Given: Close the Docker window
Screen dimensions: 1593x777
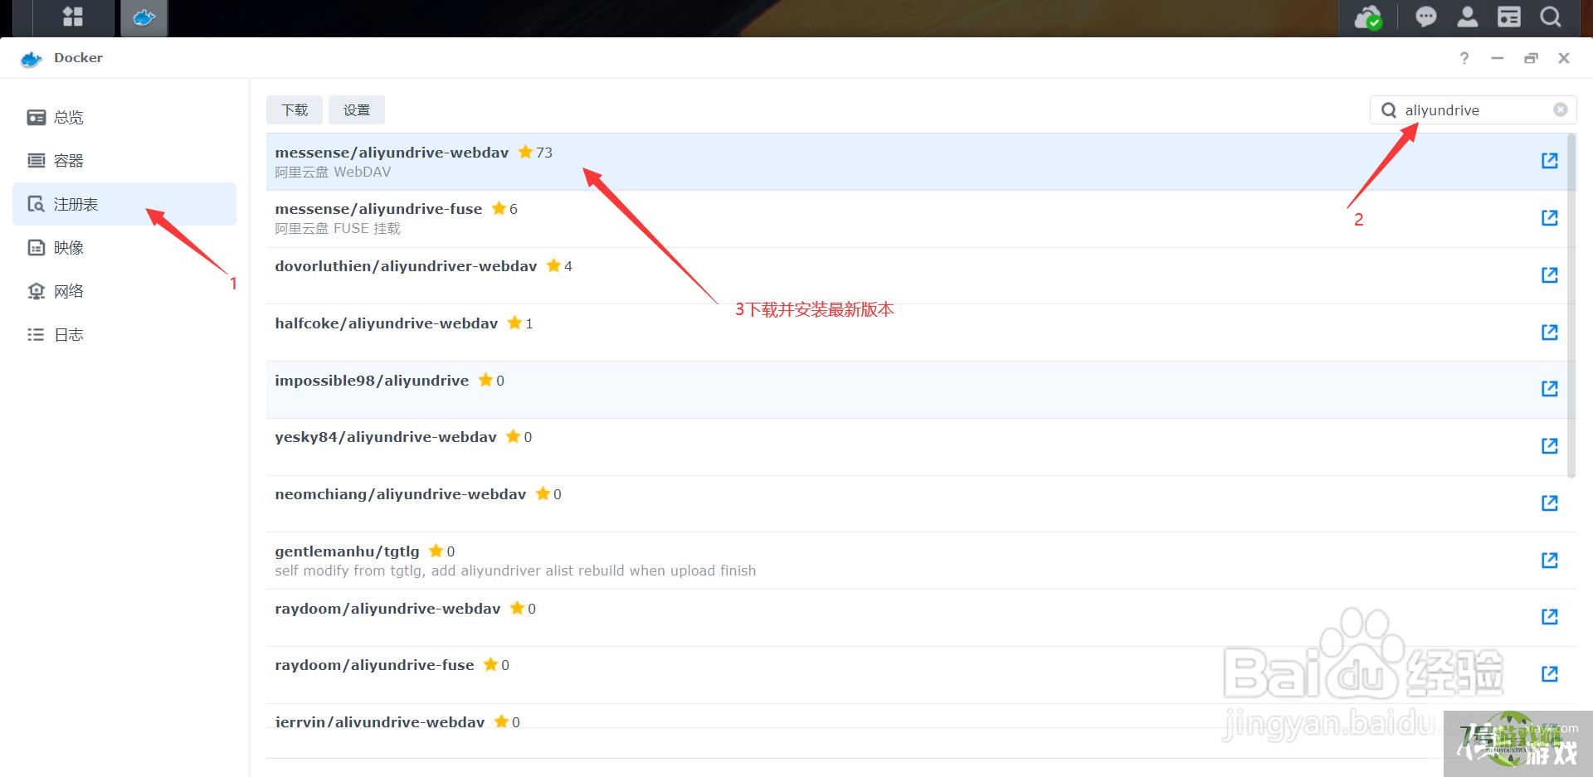Looking at the screenshot, I should [x=1564, y=58].
